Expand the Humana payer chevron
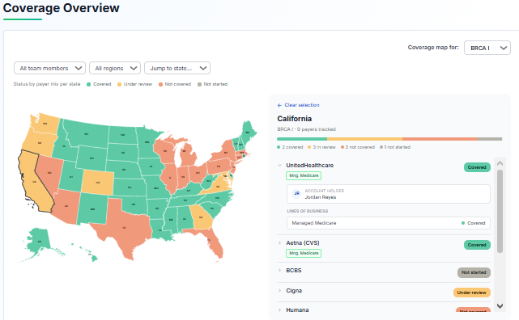 [279, 310]
